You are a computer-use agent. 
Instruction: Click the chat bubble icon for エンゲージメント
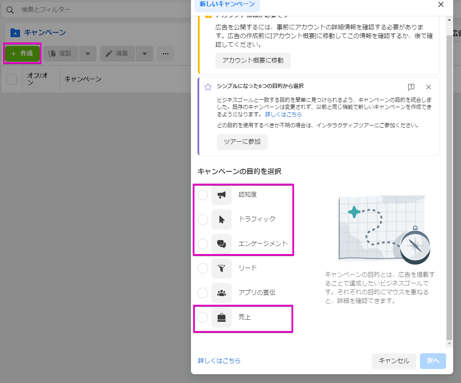(x=222, y=244)
